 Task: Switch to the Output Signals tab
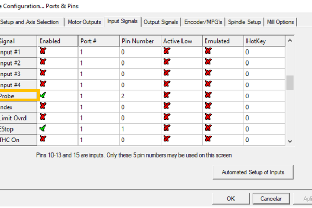[161, 22]
